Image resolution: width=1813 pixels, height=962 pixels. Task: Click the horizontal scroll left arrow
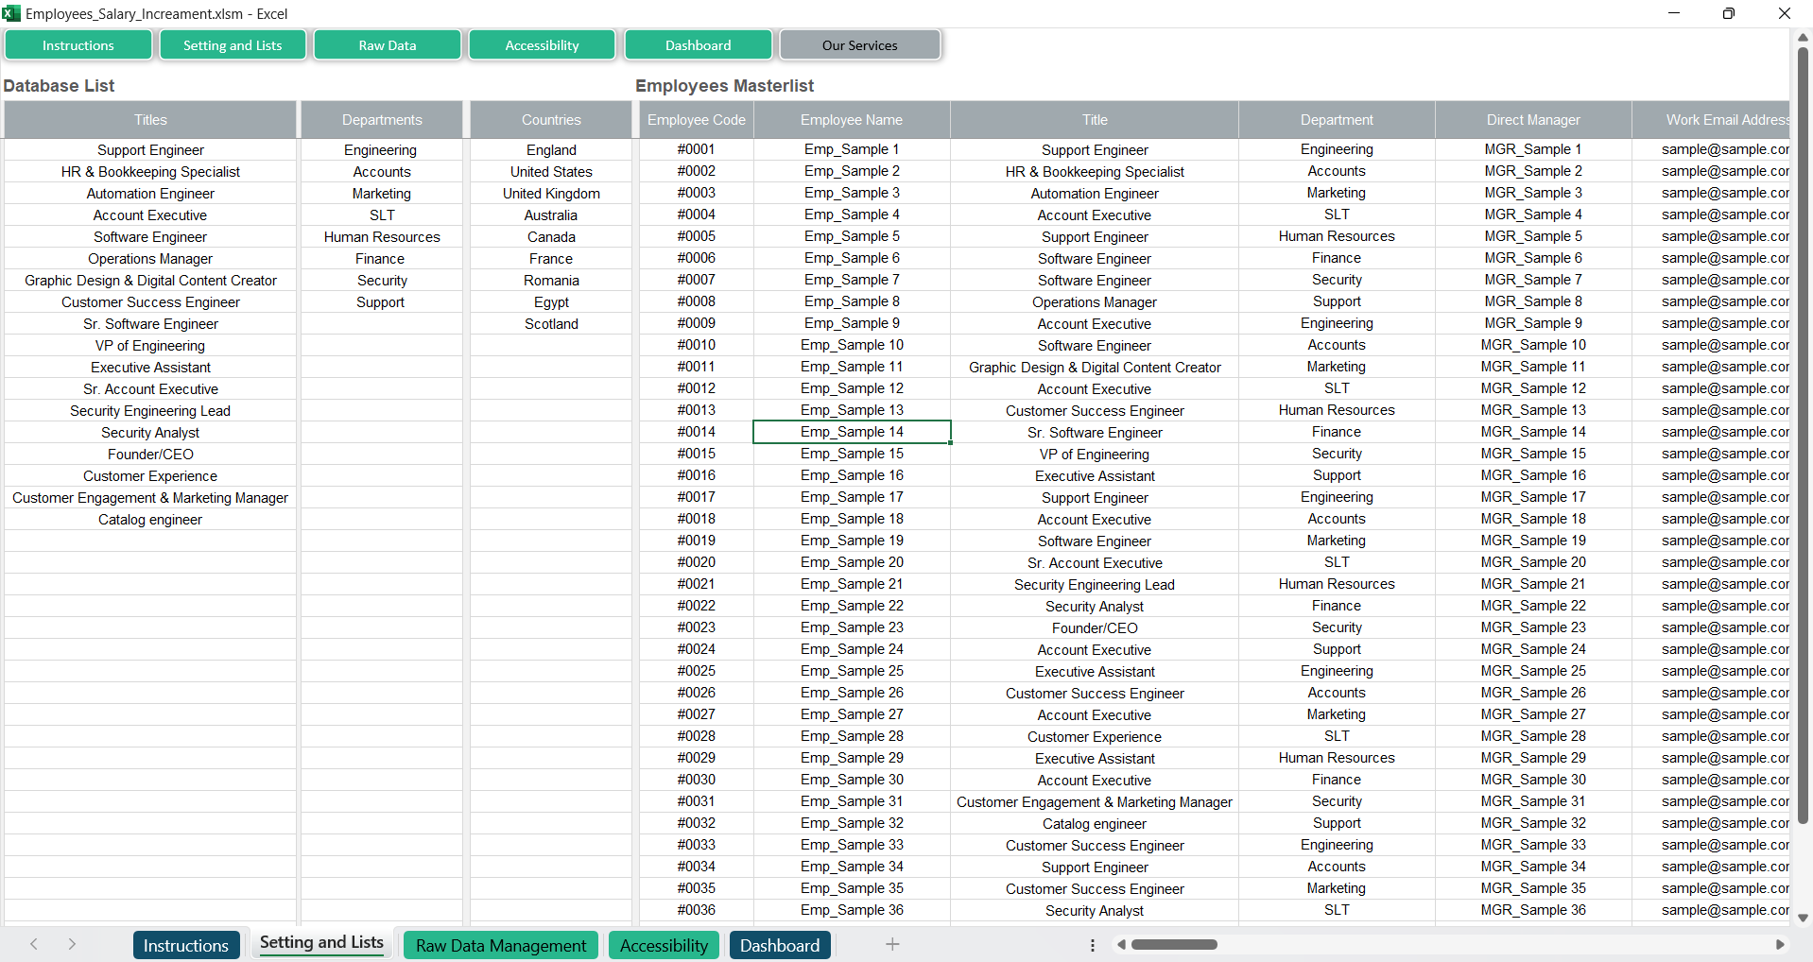click(1121, 944)
